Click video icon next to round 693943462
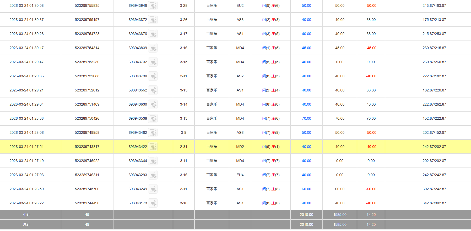 (153, 133)
